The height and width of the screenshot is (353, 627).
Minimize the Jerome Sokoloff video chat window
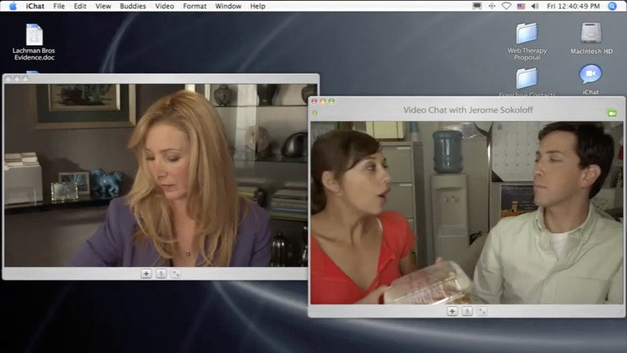pyautogui.click(x=323, y=101)
